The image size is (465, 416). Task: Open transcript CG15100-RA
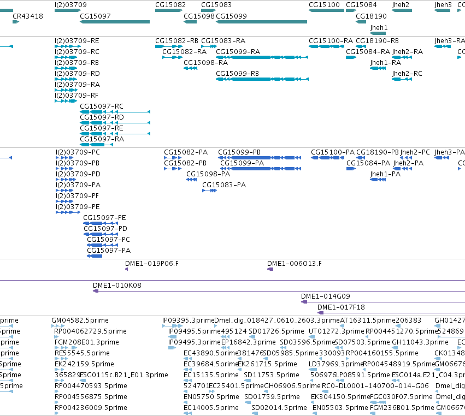coord(331,41)
